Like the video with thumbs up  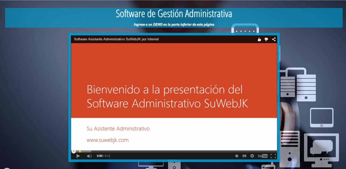coord(259,39)
